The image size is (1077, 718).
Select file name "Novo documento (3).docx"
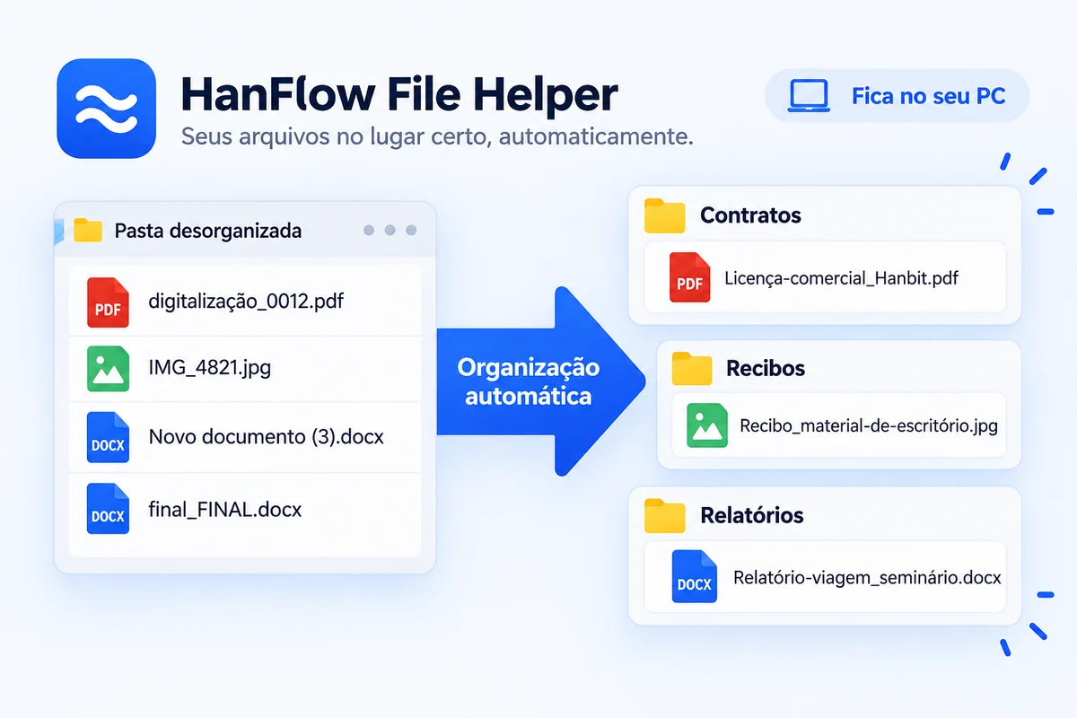pos(267,437)
